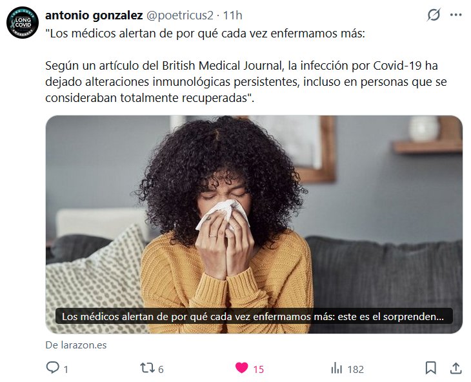
Task: Open the three-dot more options menu
Action: click(456, 15)
